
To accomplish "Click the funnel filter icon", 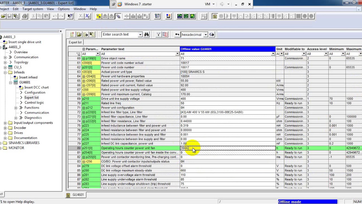I will 158,35.
